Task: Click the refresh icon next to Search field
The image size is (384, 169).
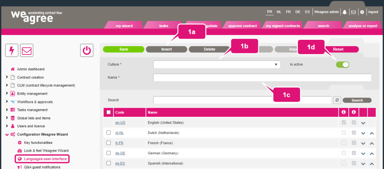Action: pyautogui.click(x=337, y=100)
